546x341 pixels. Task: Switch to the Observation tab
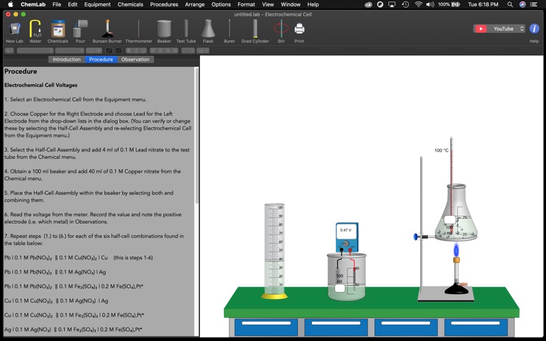(x=135, y=59)
